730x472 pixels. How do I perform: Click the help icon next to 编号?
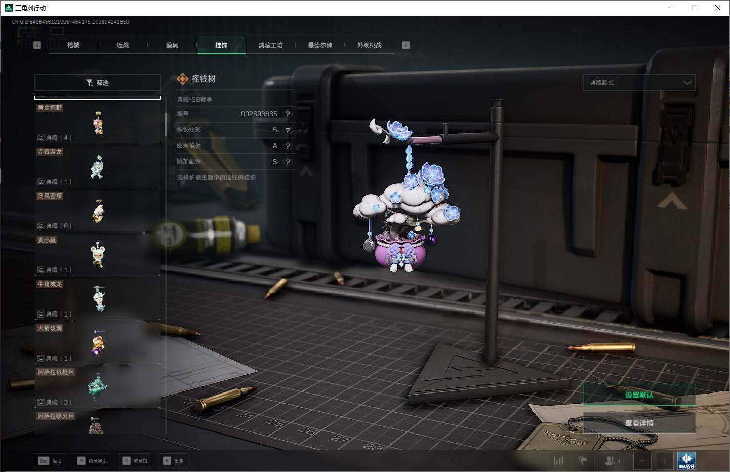[x=288, y=114]
